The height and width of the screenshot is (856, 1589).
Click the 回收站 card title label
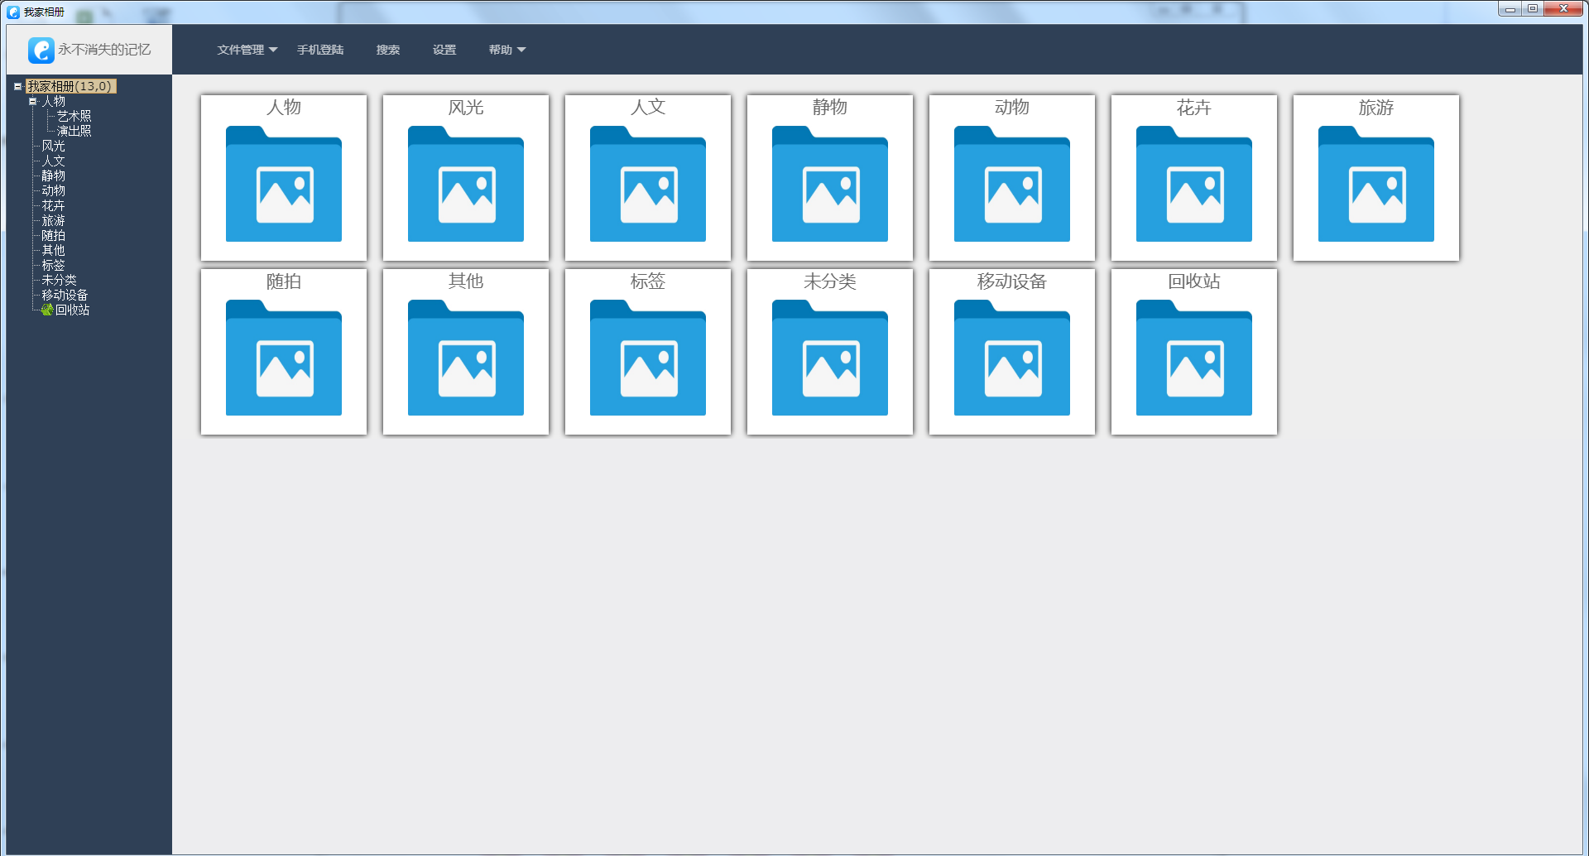pyautogui.click(x=1194, y=281)
